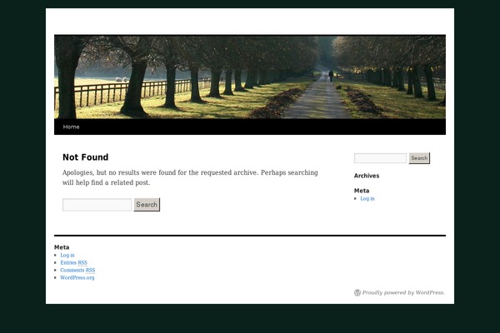Viewport: 500px width, 333px height.
Task: Open the Home menu item
Action: pos(71,127)
